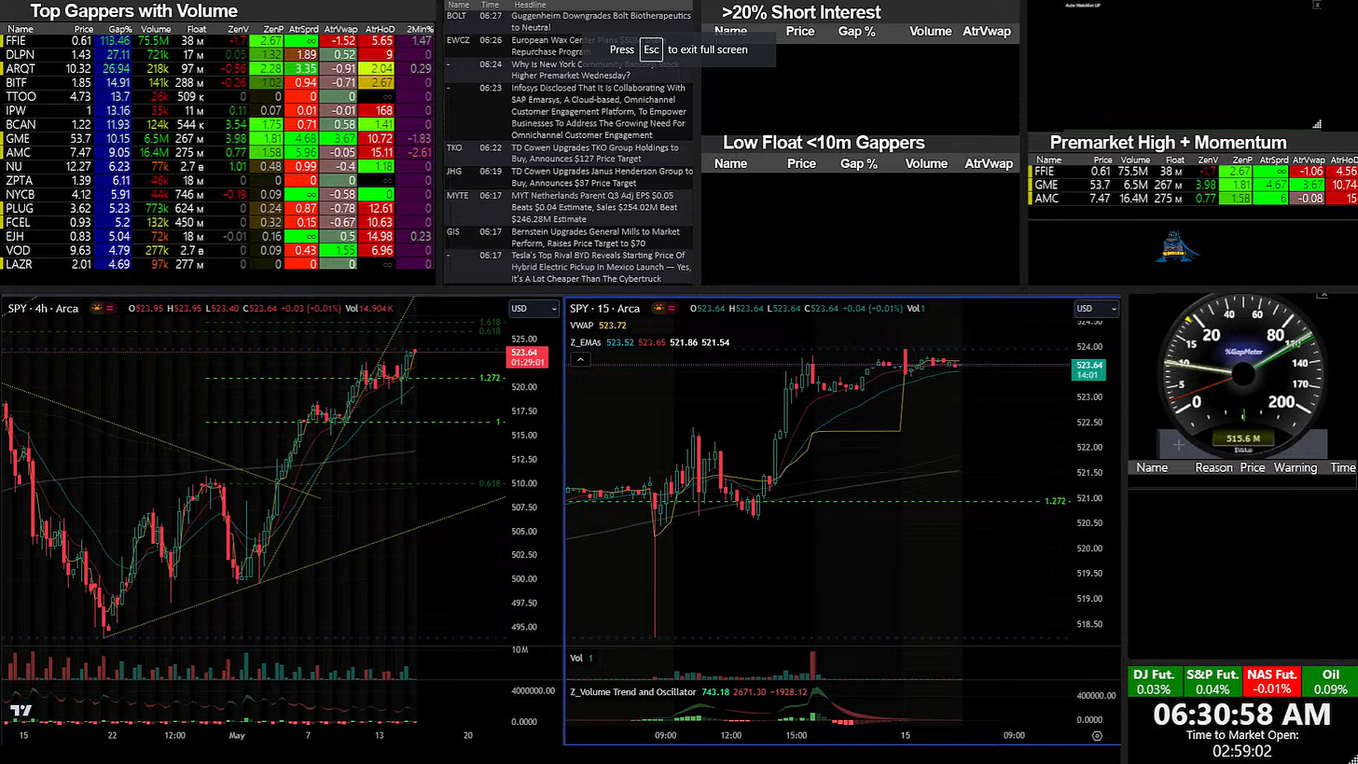Select DLPN row in Top Gappers
This screenshot has height=764, width=1358.
click(218, 55)
